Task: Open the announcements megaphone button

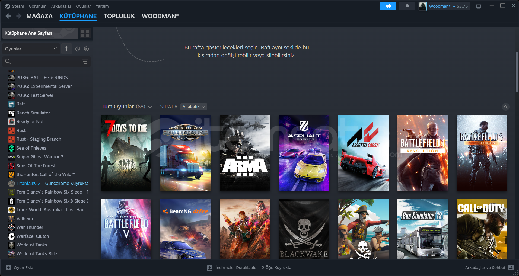Action: point(388,6)
